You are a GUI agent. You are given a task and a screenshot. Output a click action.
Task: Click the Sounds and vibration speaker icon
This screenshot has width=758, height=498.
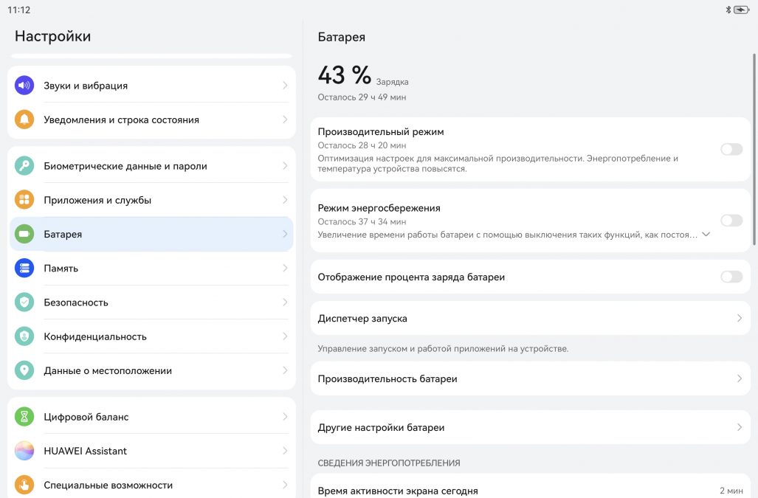[x=24, y=86]
